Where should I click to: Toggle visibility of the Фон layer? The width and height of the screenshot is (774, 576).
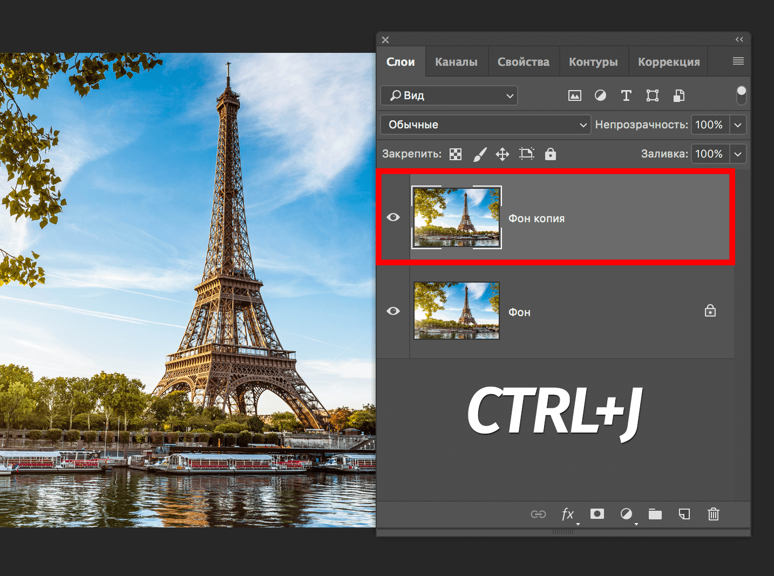click(x=393, y=311)
